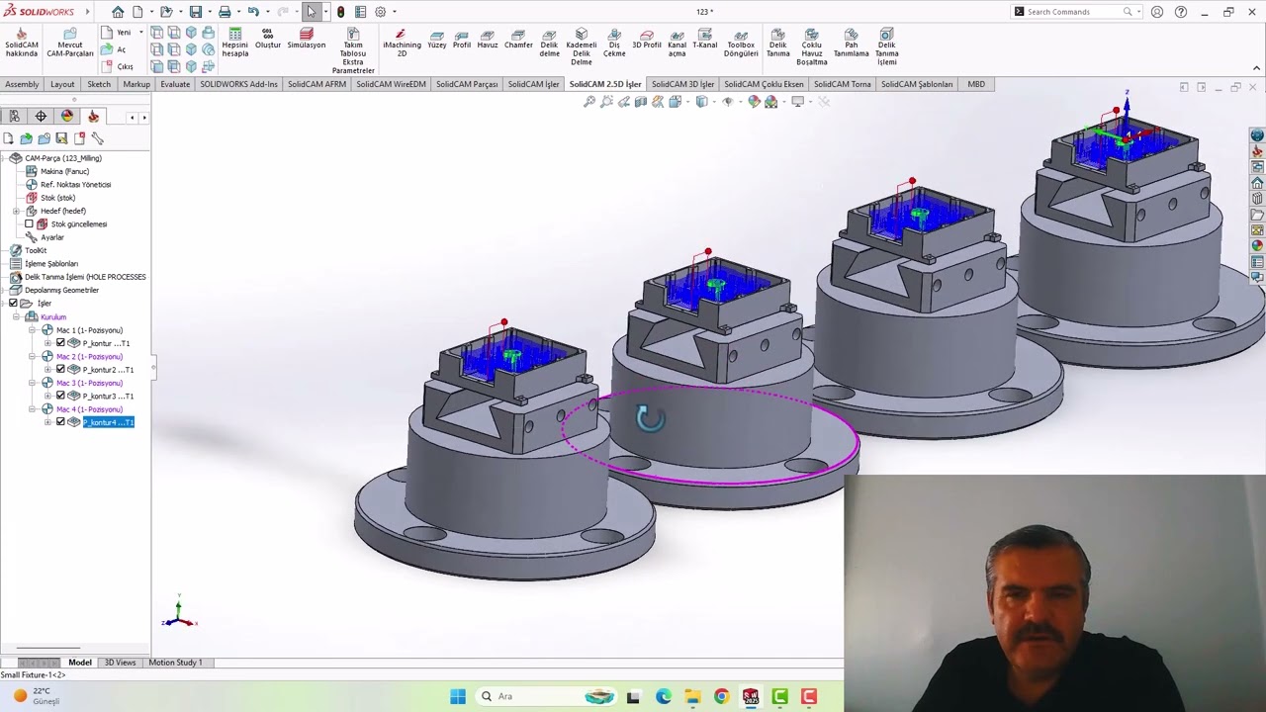The image size is (1266, 712).
Task: Open SolidWorks Options gear
Action: [x=380, y=12]
